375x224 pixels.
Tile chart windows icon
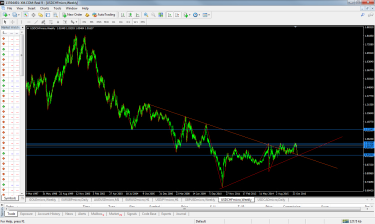(x=160, y=15)
